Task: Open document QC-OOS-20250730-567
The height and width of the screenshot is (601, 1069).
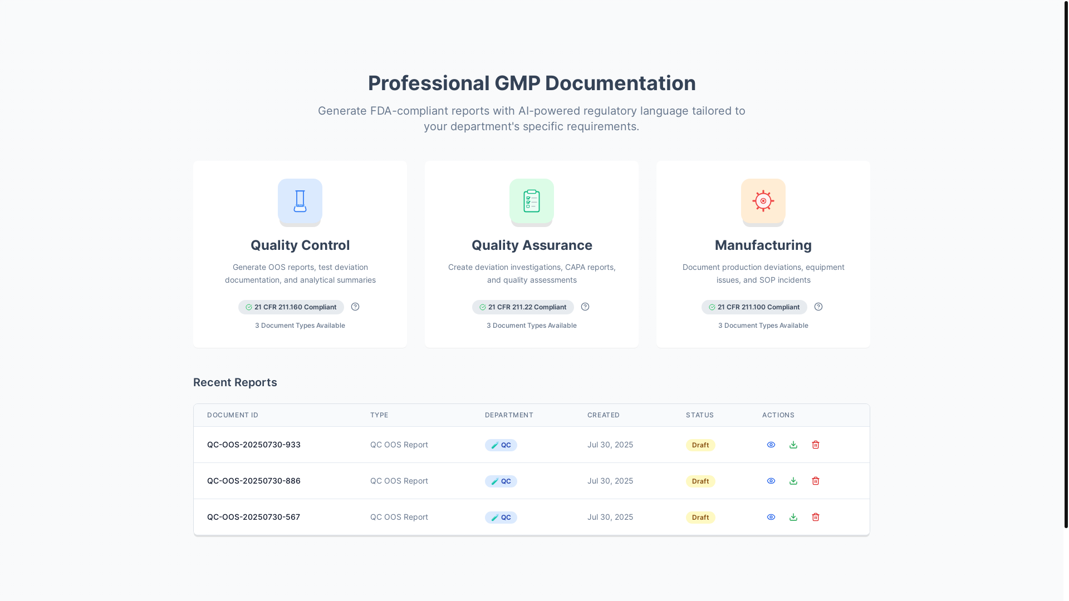Action: [253, 517]
